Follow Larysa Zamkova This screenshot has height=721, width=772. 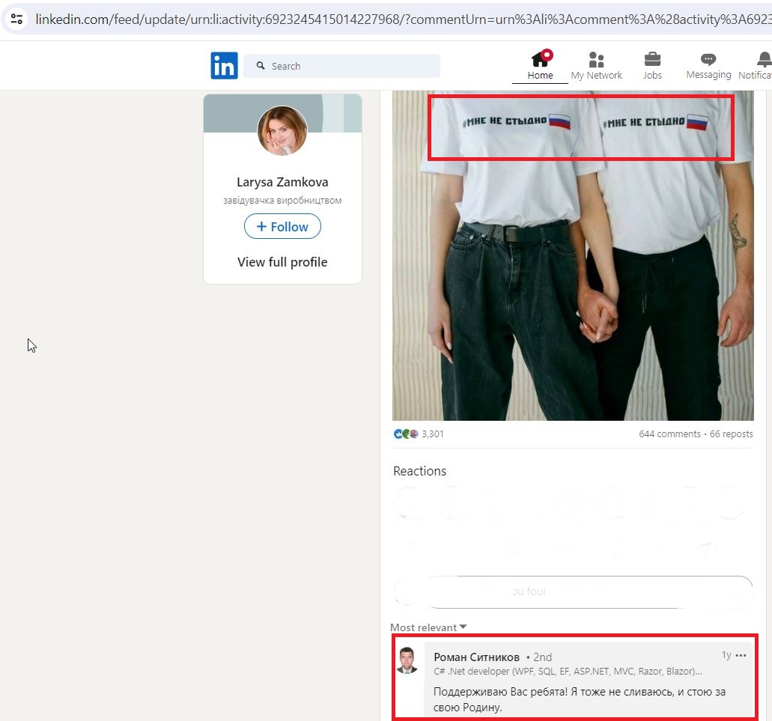click(x=282, y=226)
